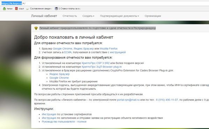
Task: Click the Инструкции: section heading
Action: [x=44, y=109]
